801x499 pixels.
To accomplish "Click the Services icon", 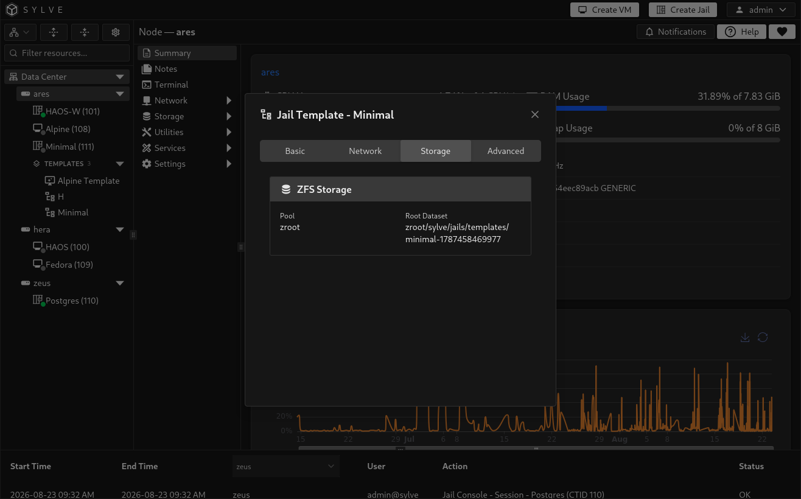I will point(146,148).
